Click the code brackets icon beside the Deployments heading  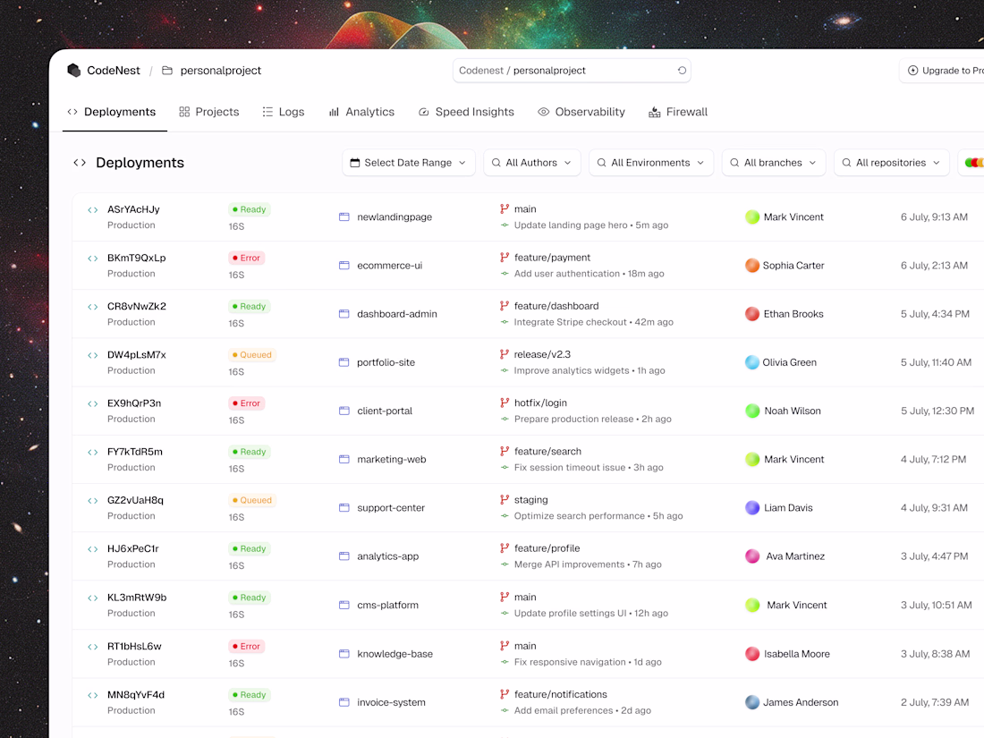coord(80,163)
